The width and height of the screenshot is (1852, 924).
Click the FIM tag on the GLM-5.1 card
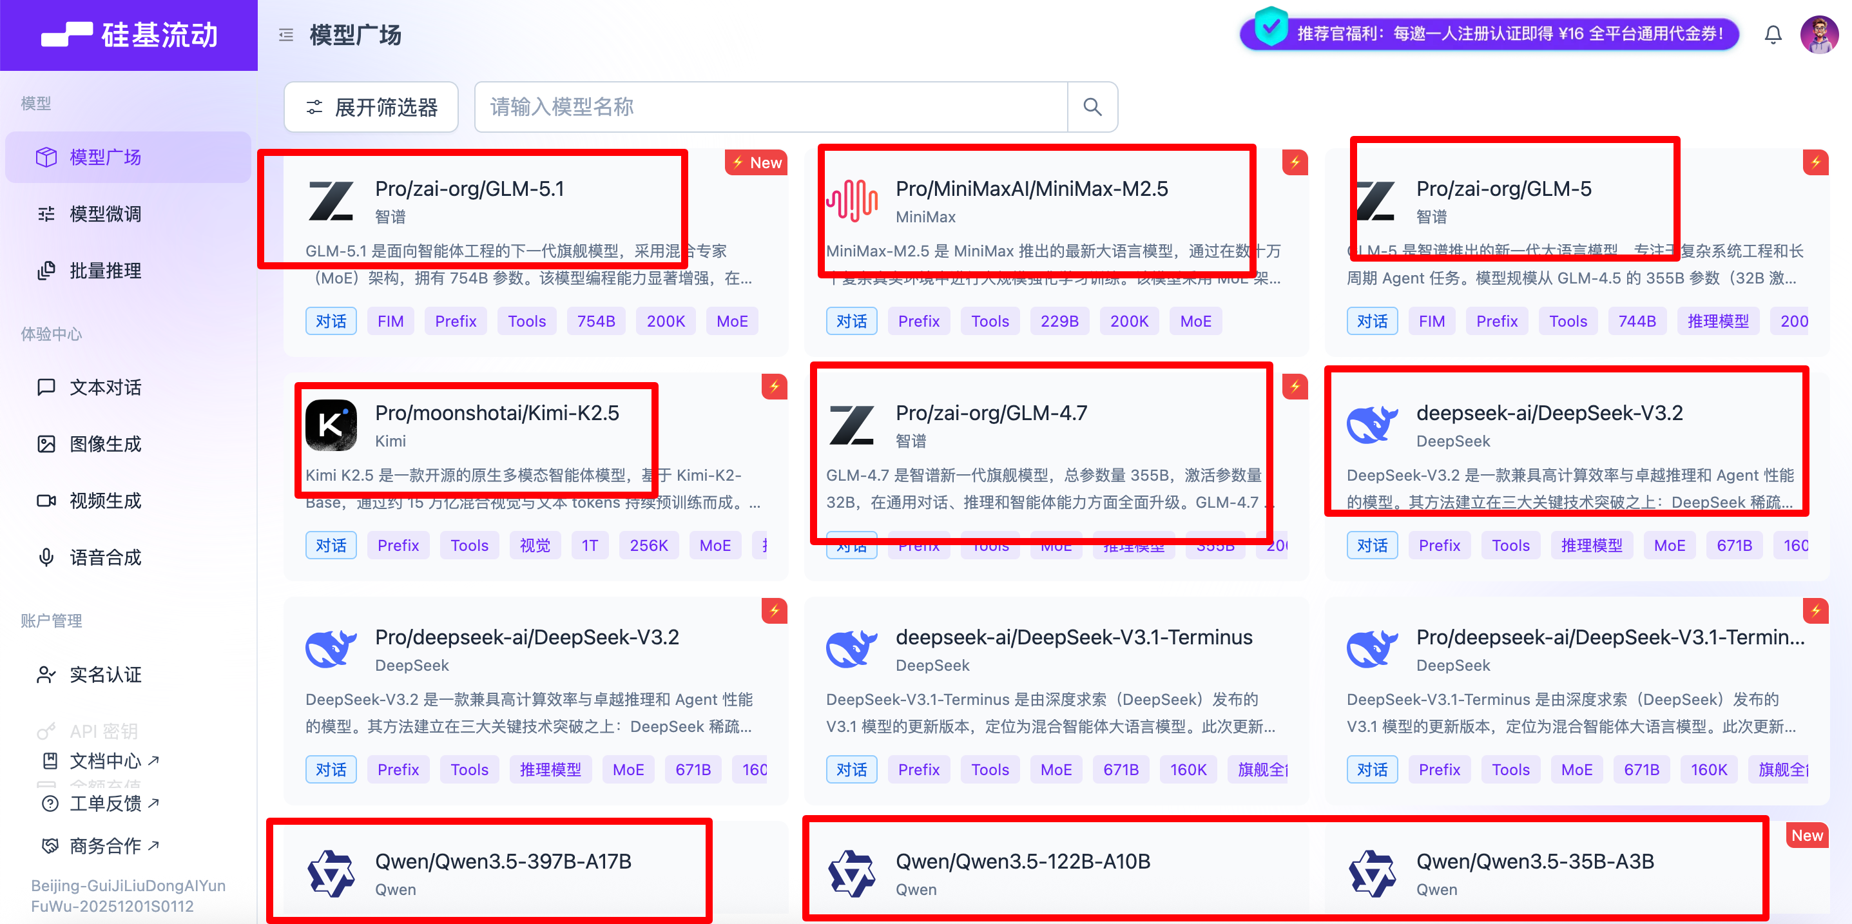point(391,322)
